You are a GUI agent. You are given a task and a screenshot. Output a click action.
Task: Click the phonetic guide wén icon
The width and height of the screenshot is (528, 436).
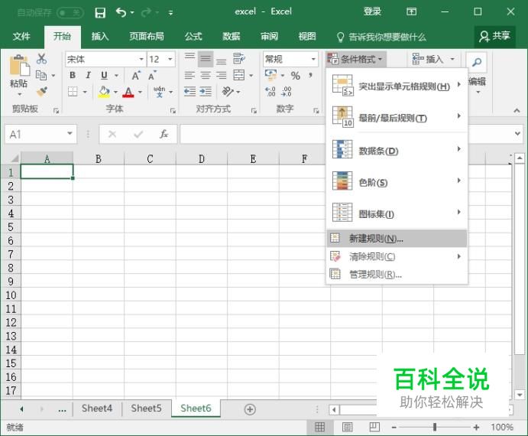click(x=159, y=91)
